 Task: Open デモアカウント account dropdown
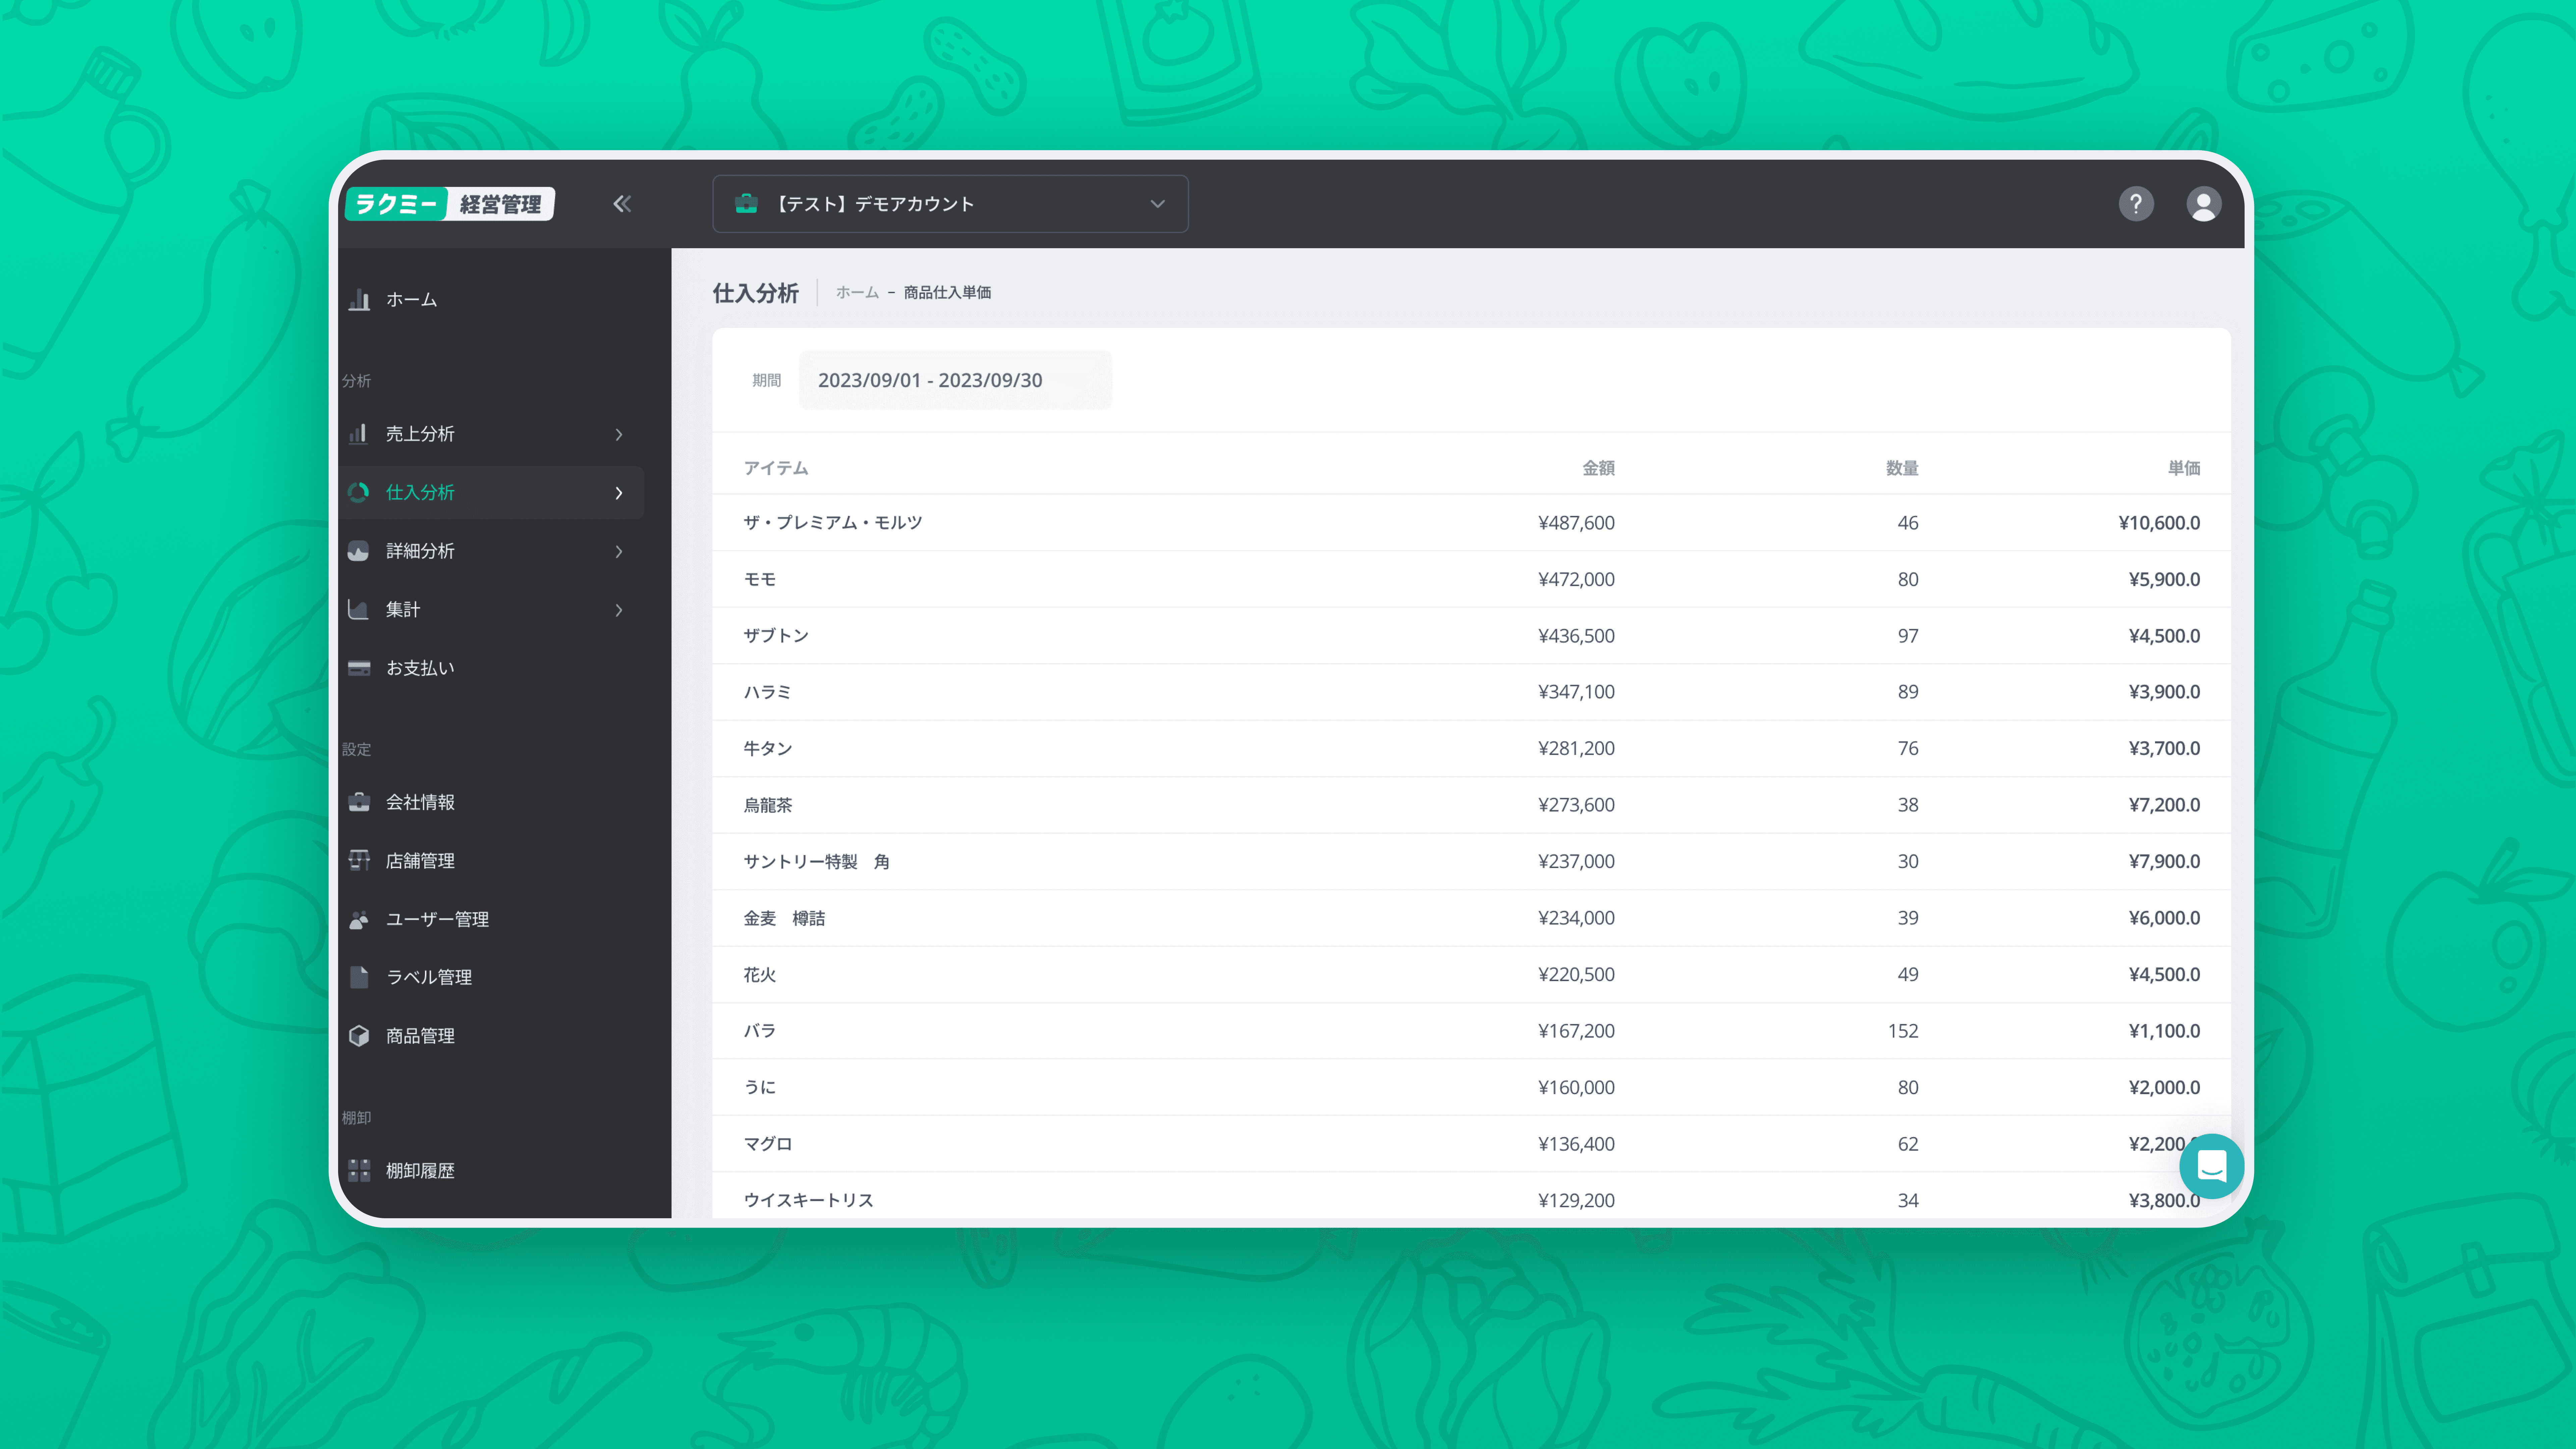coord(950,204)
